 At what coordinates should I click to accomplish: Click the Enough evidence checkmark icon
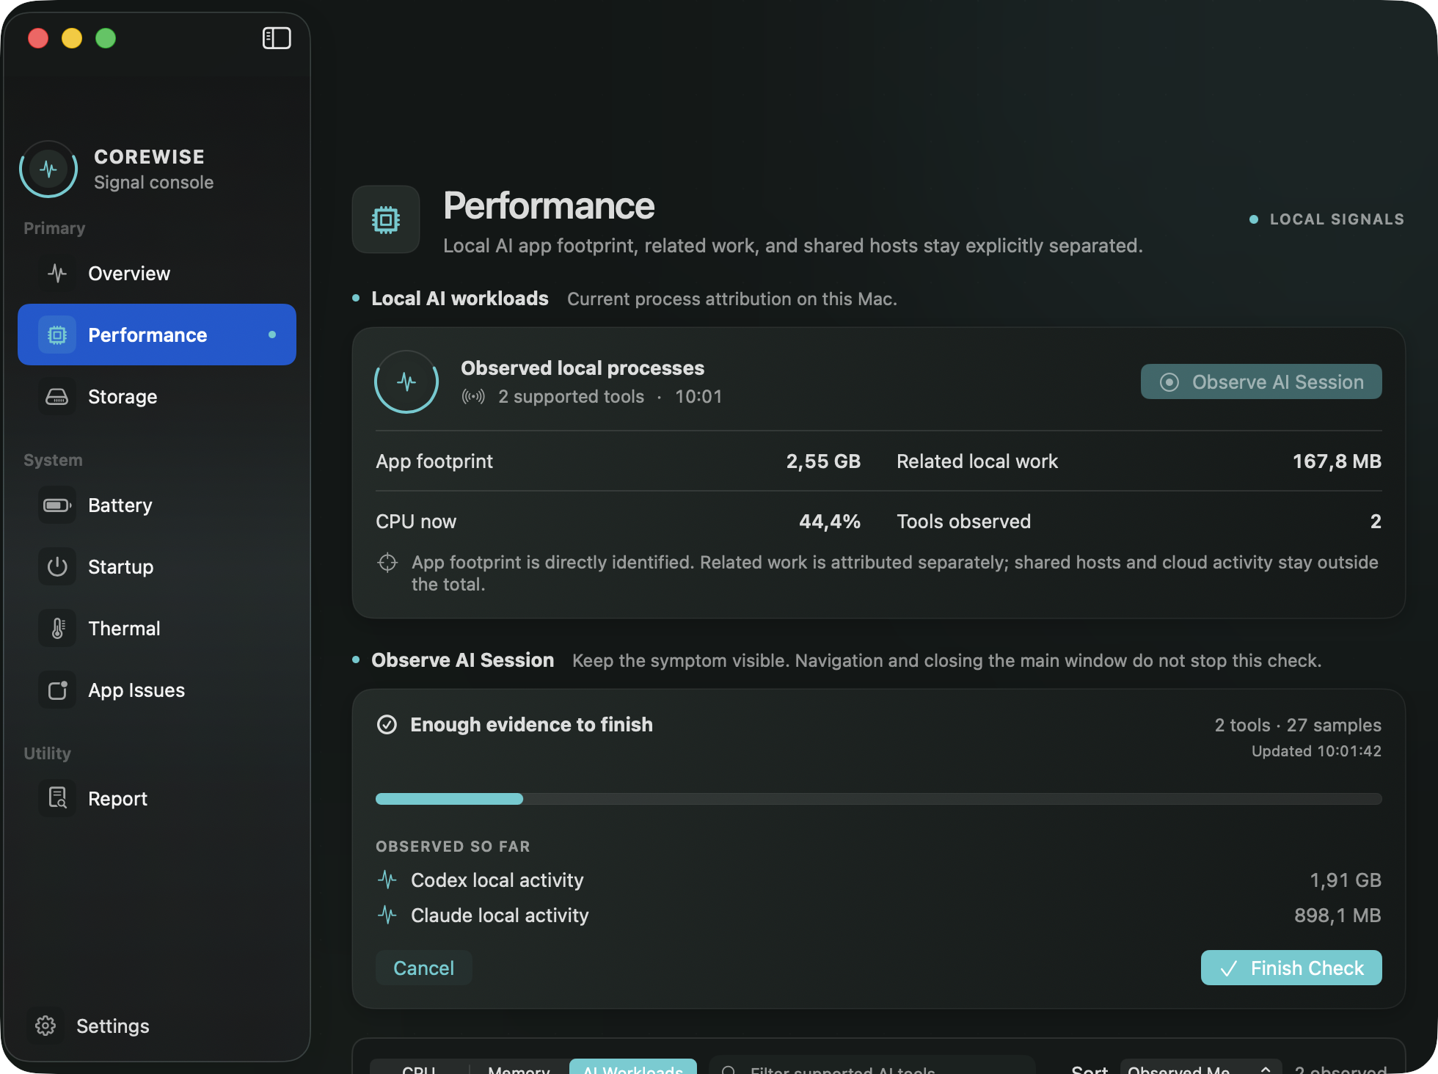(x=387, y=725)
